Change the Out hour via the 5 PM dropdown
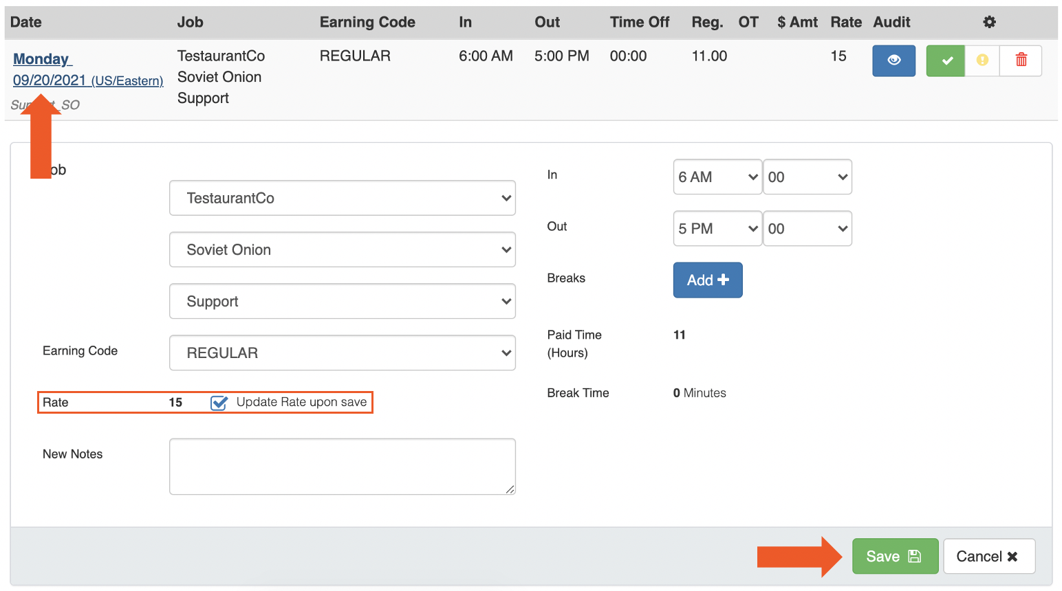 tap(717, 228)
